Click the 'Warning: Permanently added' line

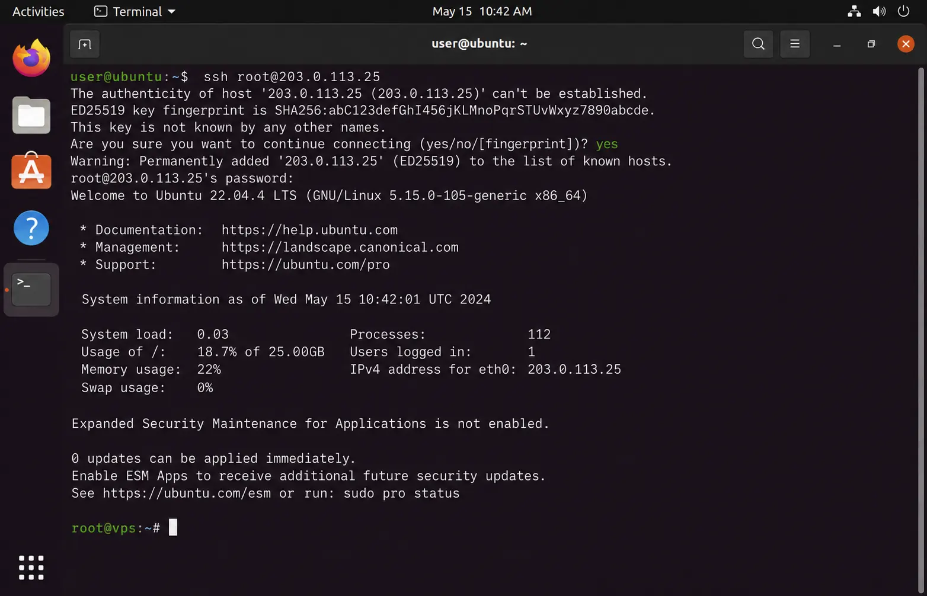click(x=372, y=162)
